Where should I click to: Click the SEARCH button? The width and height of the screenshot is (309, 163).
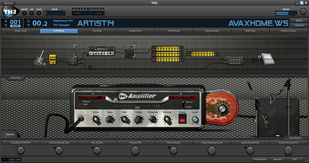[299, 25]
